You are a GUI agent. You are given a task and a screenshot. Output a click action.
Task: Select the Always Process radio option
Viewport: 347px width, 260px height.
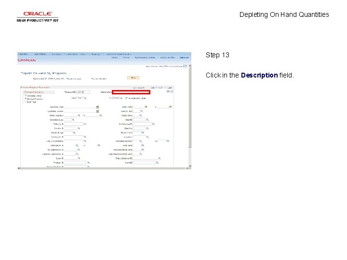[26, 99]
